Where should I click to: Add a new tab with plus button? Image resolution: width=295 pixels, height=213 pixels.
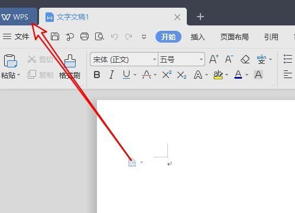click(x=200, y=17)
